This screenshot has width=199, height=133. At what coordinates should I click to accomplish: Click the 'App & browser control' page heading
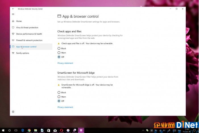pyautogui.click(x=80, y=17)
